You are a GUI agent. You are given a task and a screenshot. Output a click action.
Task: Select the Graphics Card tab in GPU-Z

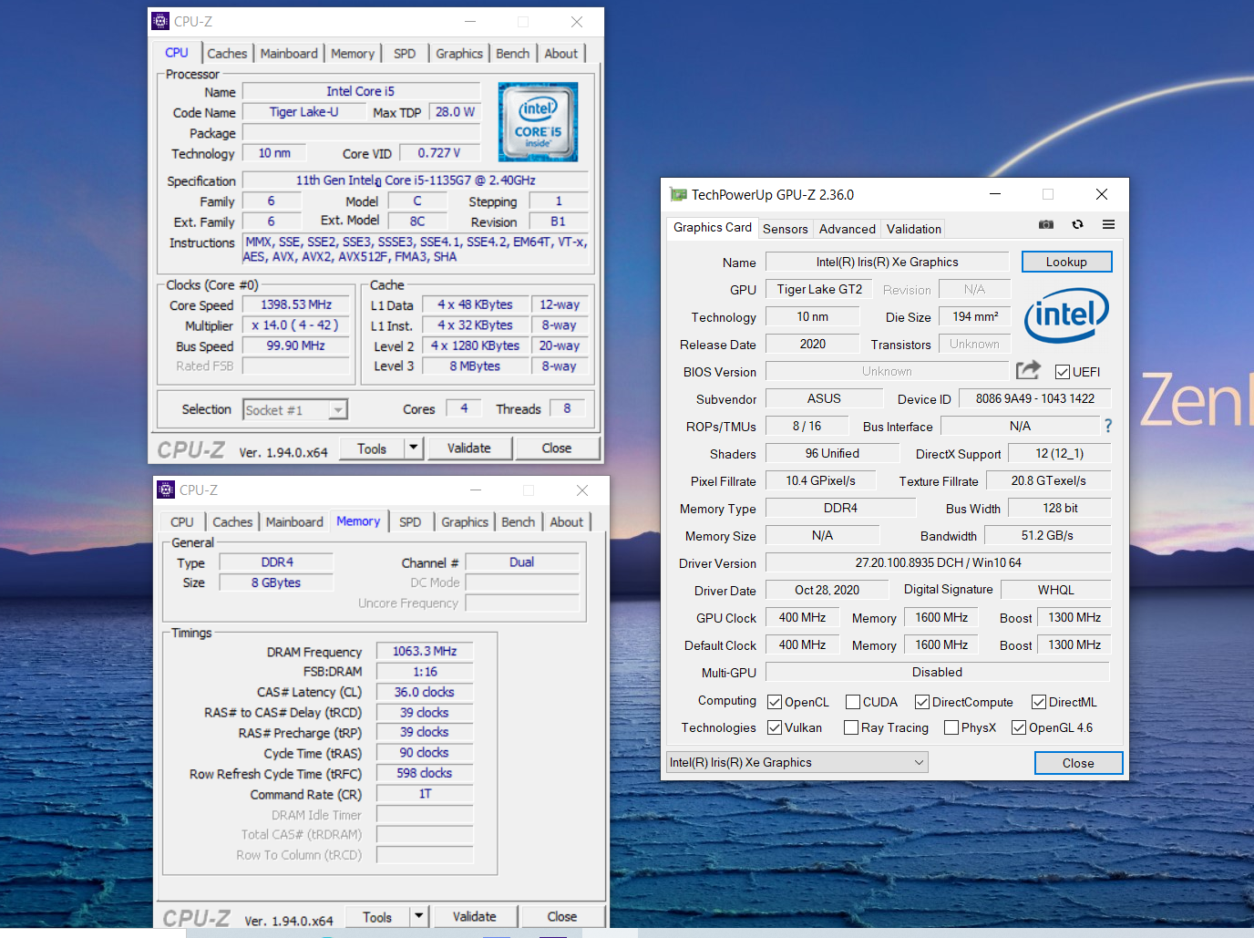[713, 228]
